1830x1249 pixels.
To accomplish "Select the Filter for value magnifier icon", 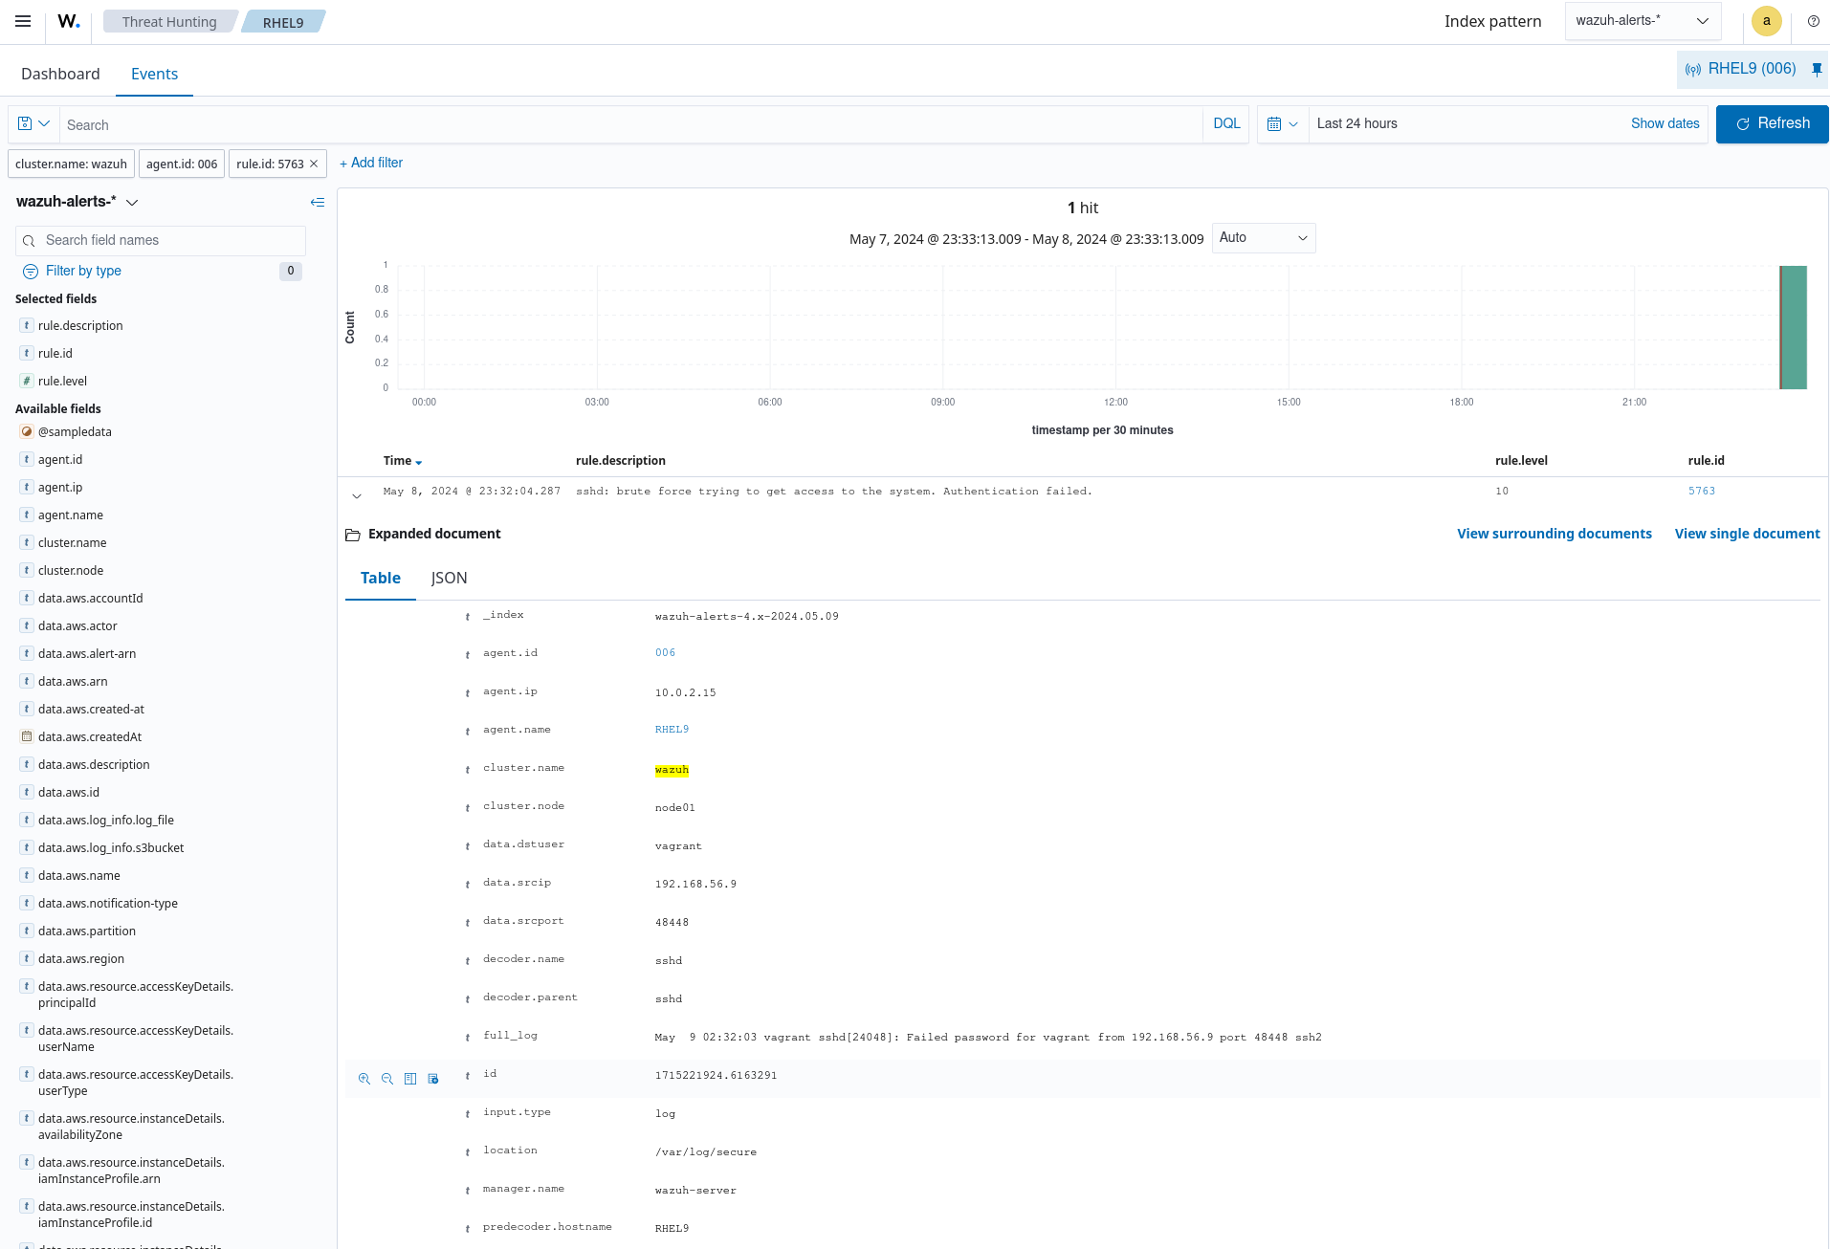I will tap(364, 1078).
